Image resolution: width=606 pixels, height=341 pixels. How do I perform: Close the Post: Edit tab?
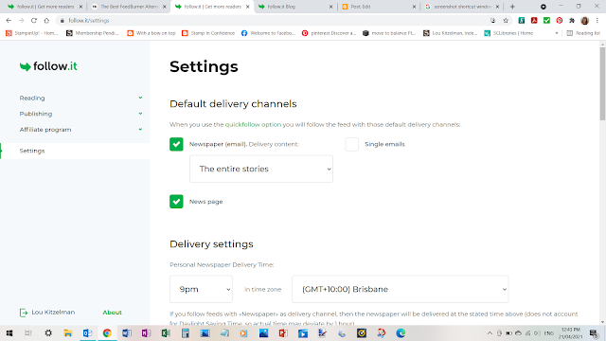click(414, 7)
